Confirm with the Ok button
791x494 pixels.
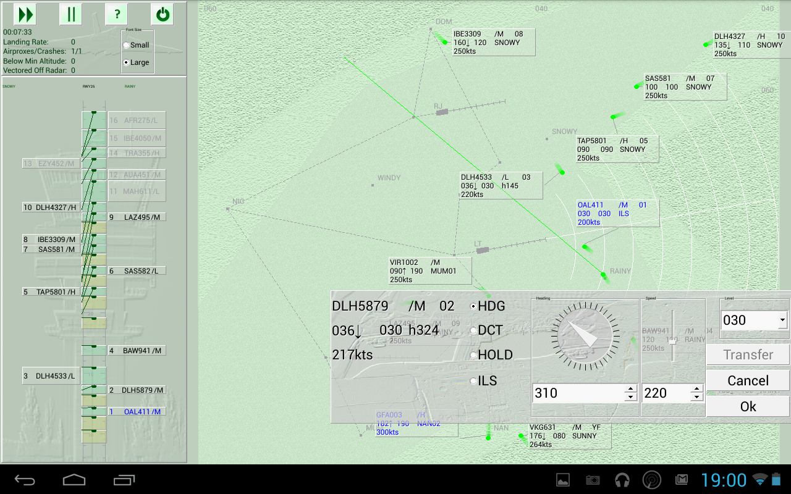(x=748, y=406)
